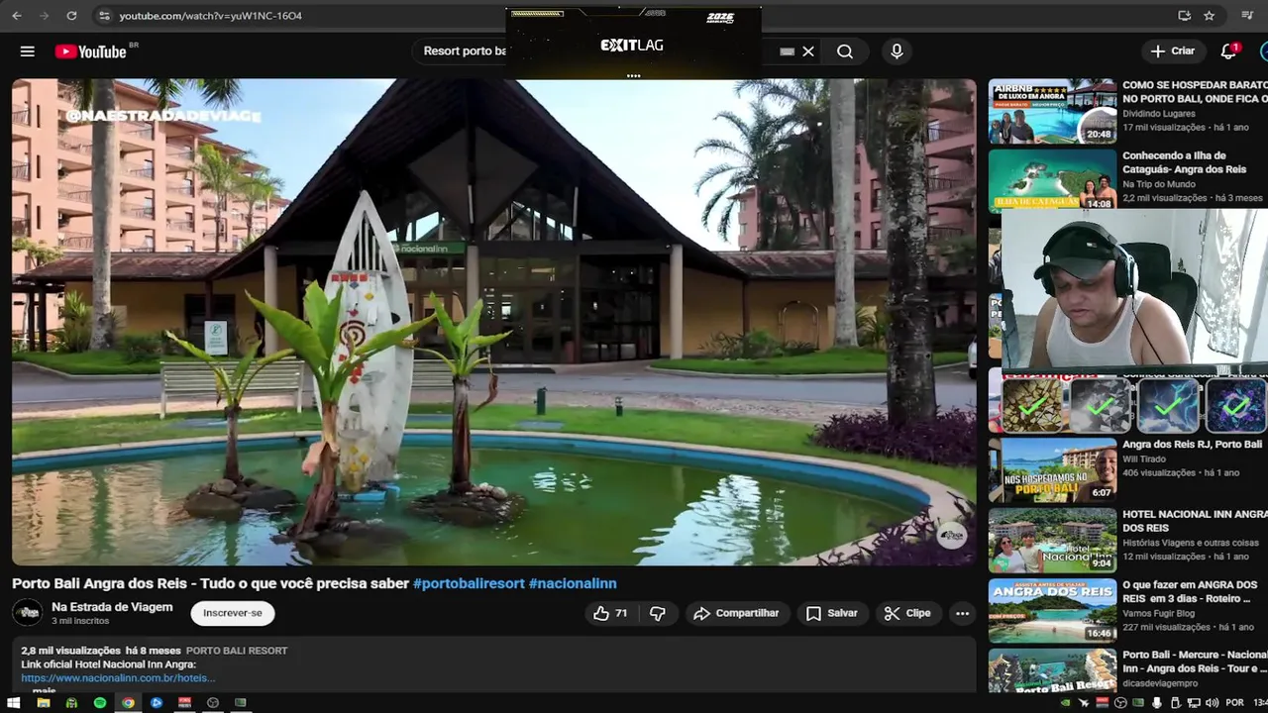Open the nacionalinn.com.br hotel link in description

coord(118,677)
